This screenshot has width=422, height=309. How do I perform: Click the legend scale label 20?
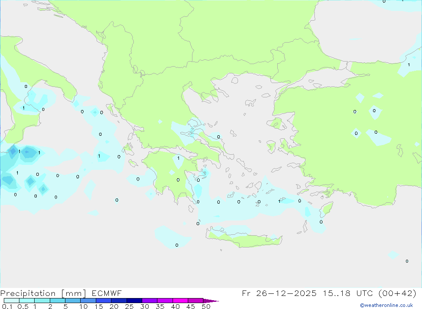pyautogui.click(x=114, y=306)
